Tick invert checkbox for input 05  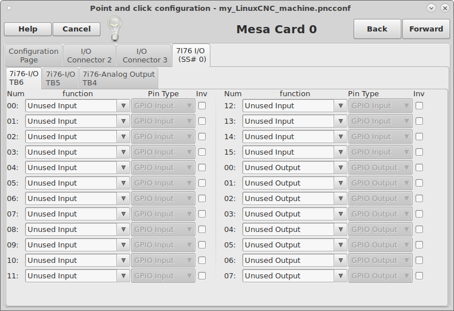(x=202, y=183)
